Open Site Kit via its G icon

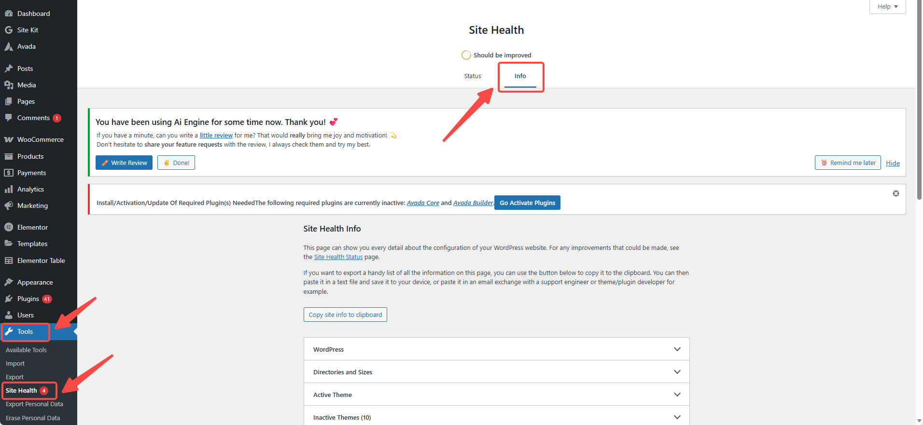(x=9, y=30)
